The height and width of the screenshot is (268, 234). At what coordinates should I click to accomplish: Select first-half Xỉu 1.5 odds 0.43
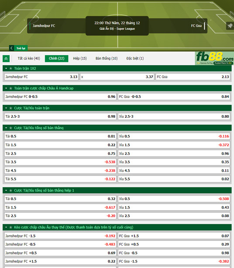click(x=174, y=208)
